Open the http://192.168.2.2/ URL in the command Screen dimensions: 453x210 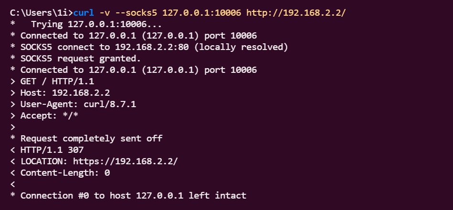pos(296,12)
